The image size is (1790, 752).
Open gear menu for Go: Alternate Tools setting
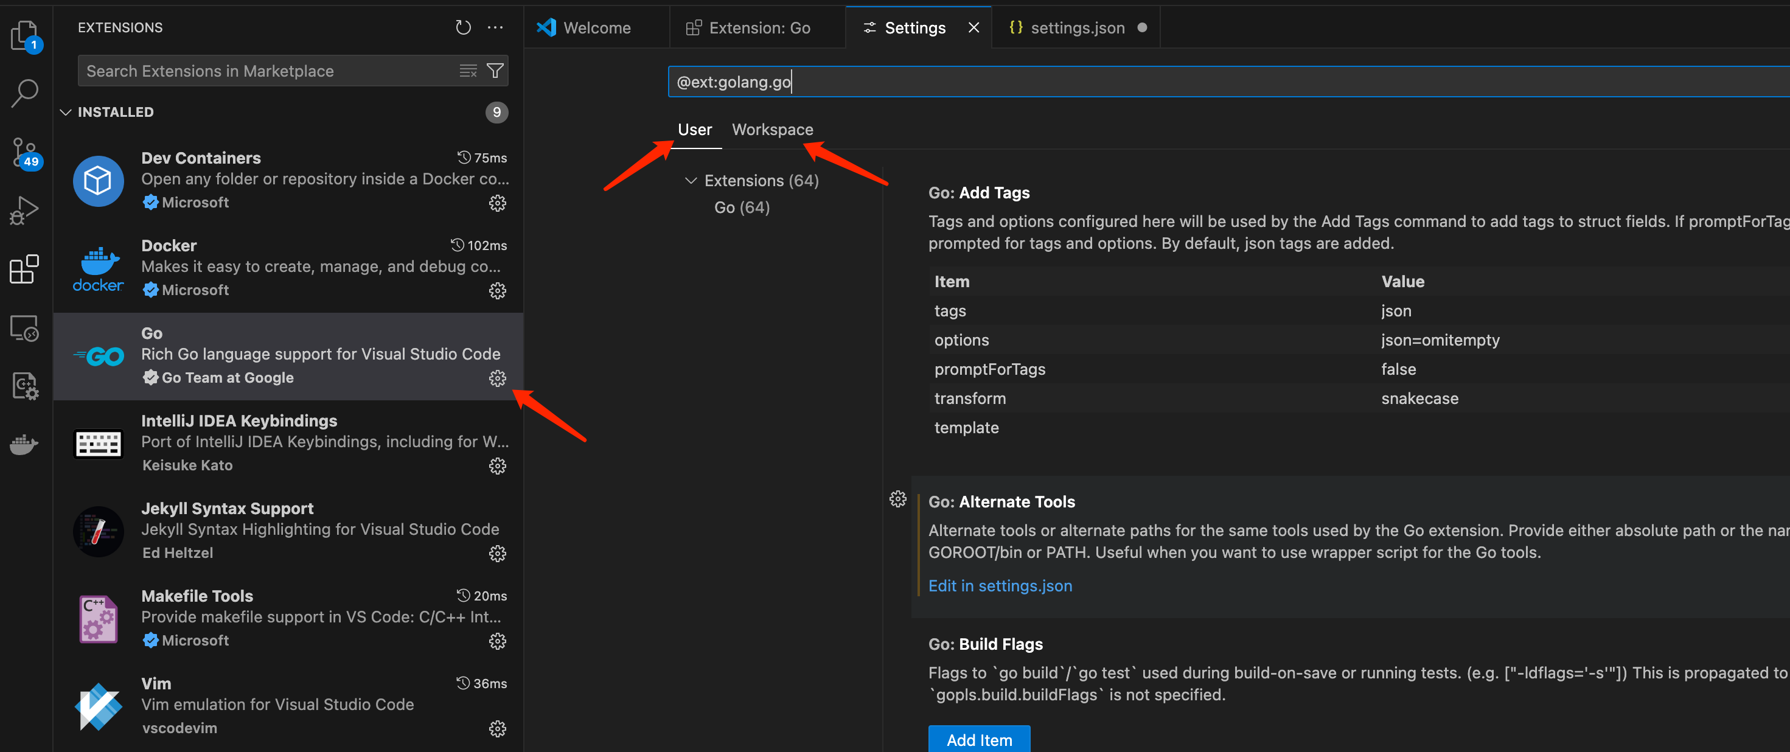(x=898, y=499)
